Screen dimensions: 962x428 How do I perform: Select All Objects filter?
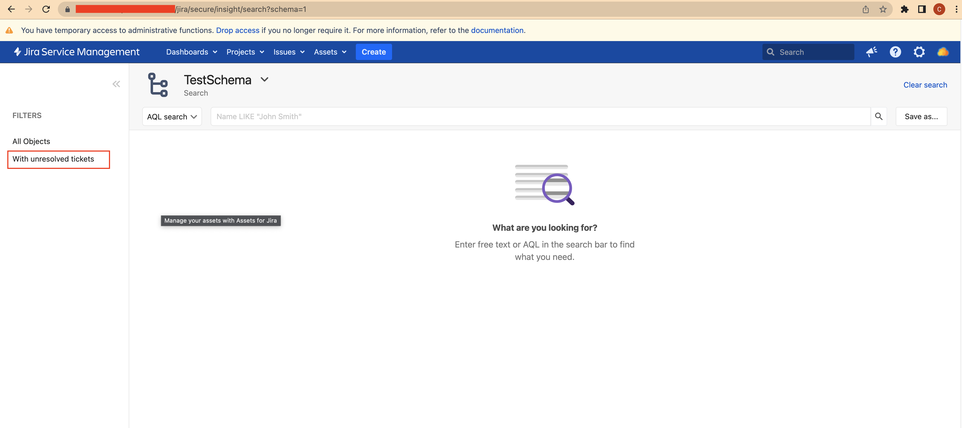[x=31, y=141]
